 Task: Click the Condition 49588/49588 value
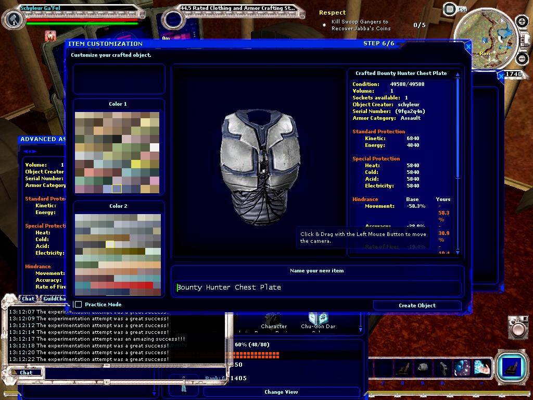[407, 84]
